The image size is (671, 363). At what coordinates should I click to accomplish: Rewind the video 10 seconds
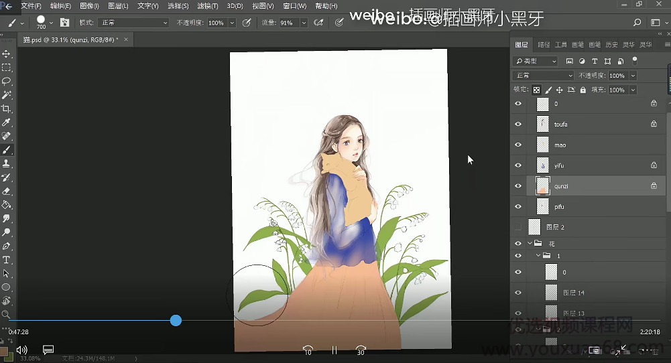[x=308, y=350]
